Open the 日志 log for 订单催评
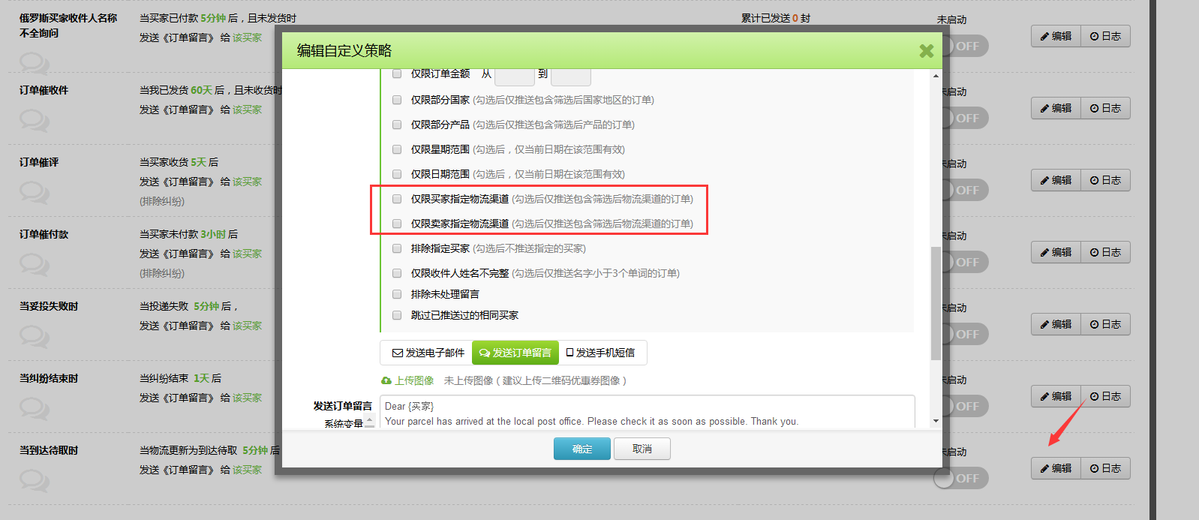The width and height of the screenshot is (1199, 520). (x=1105, y=180)
